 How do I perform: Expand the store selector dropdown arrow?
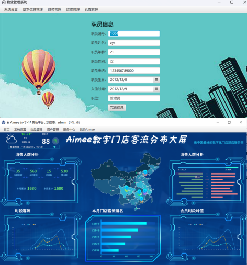pos(54,147)
